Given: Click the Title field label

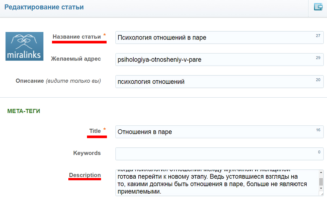Looking at the screenshot, I should click(x=95, y=131).
